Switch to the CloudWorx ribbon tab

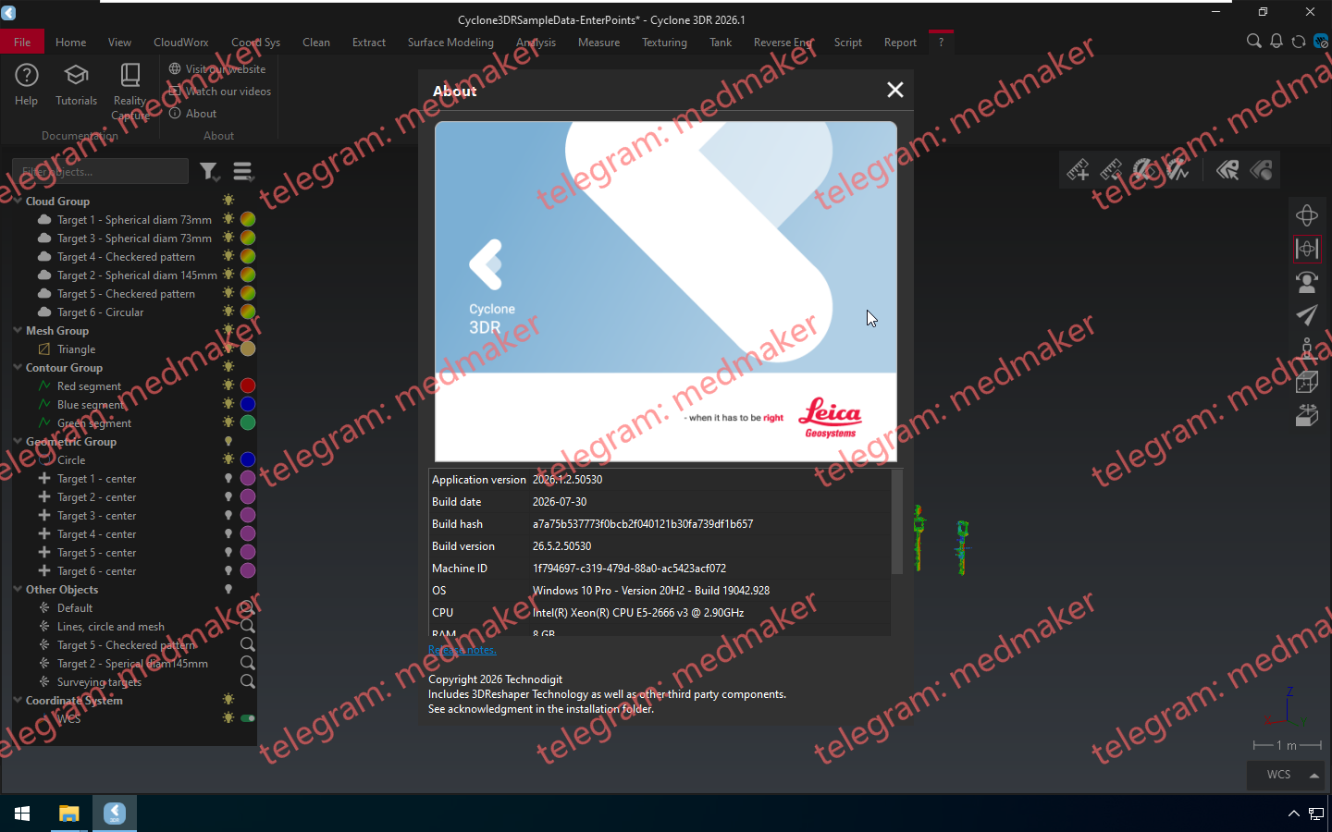(180, 43)
